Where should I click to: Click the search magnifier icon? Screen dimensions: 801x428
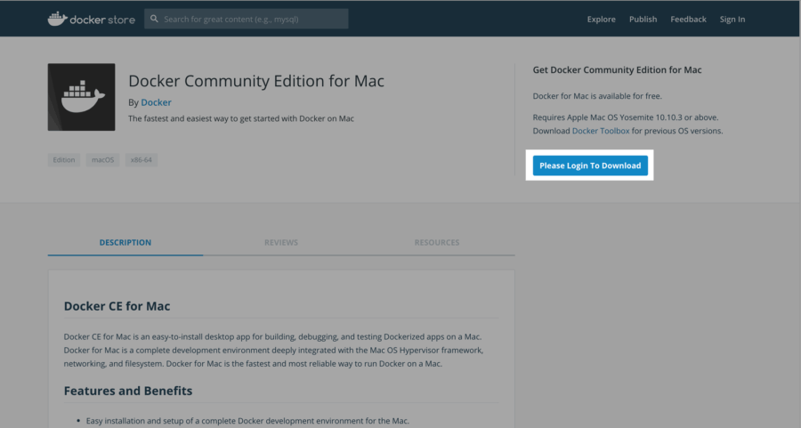pyautogui.click(x=155, y=19)
